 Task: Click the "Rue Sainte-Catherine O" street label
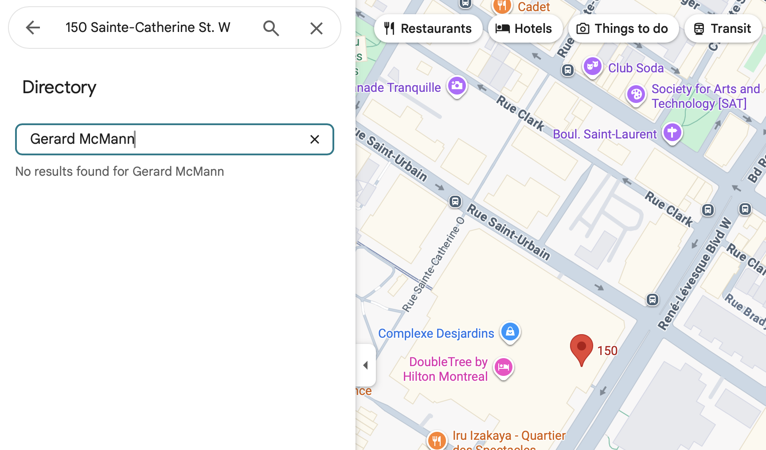pos(433,264)
